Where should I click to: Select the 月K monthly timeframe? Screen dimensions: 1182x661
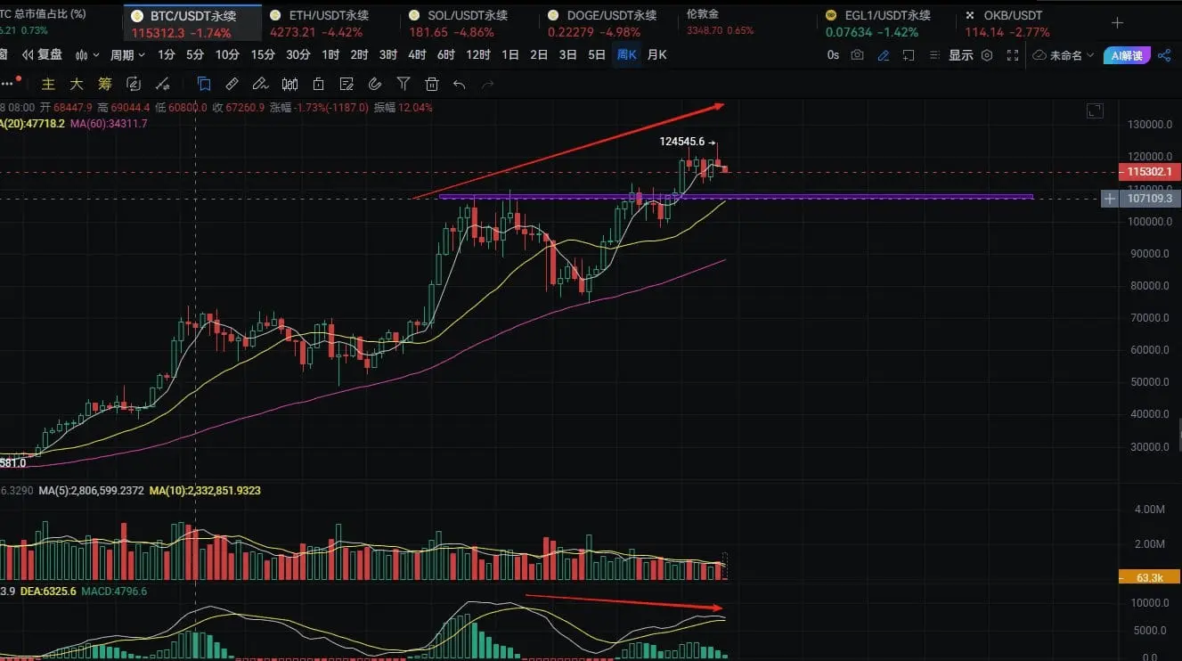(656, 54)
